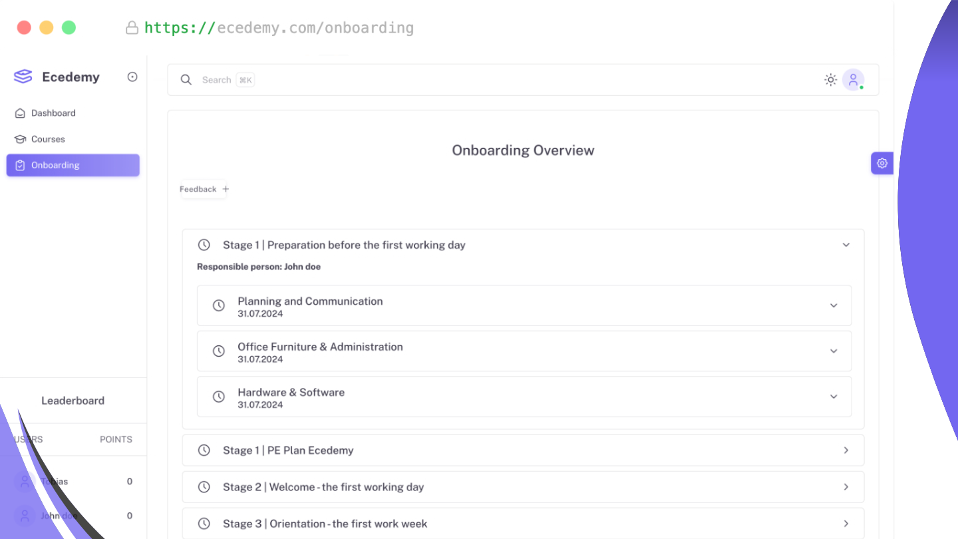Expand Stage 1 PE Plan Ecedemy
Viewport: 958px width, 539px height.
pyautogui.click(x=846, y=450)
